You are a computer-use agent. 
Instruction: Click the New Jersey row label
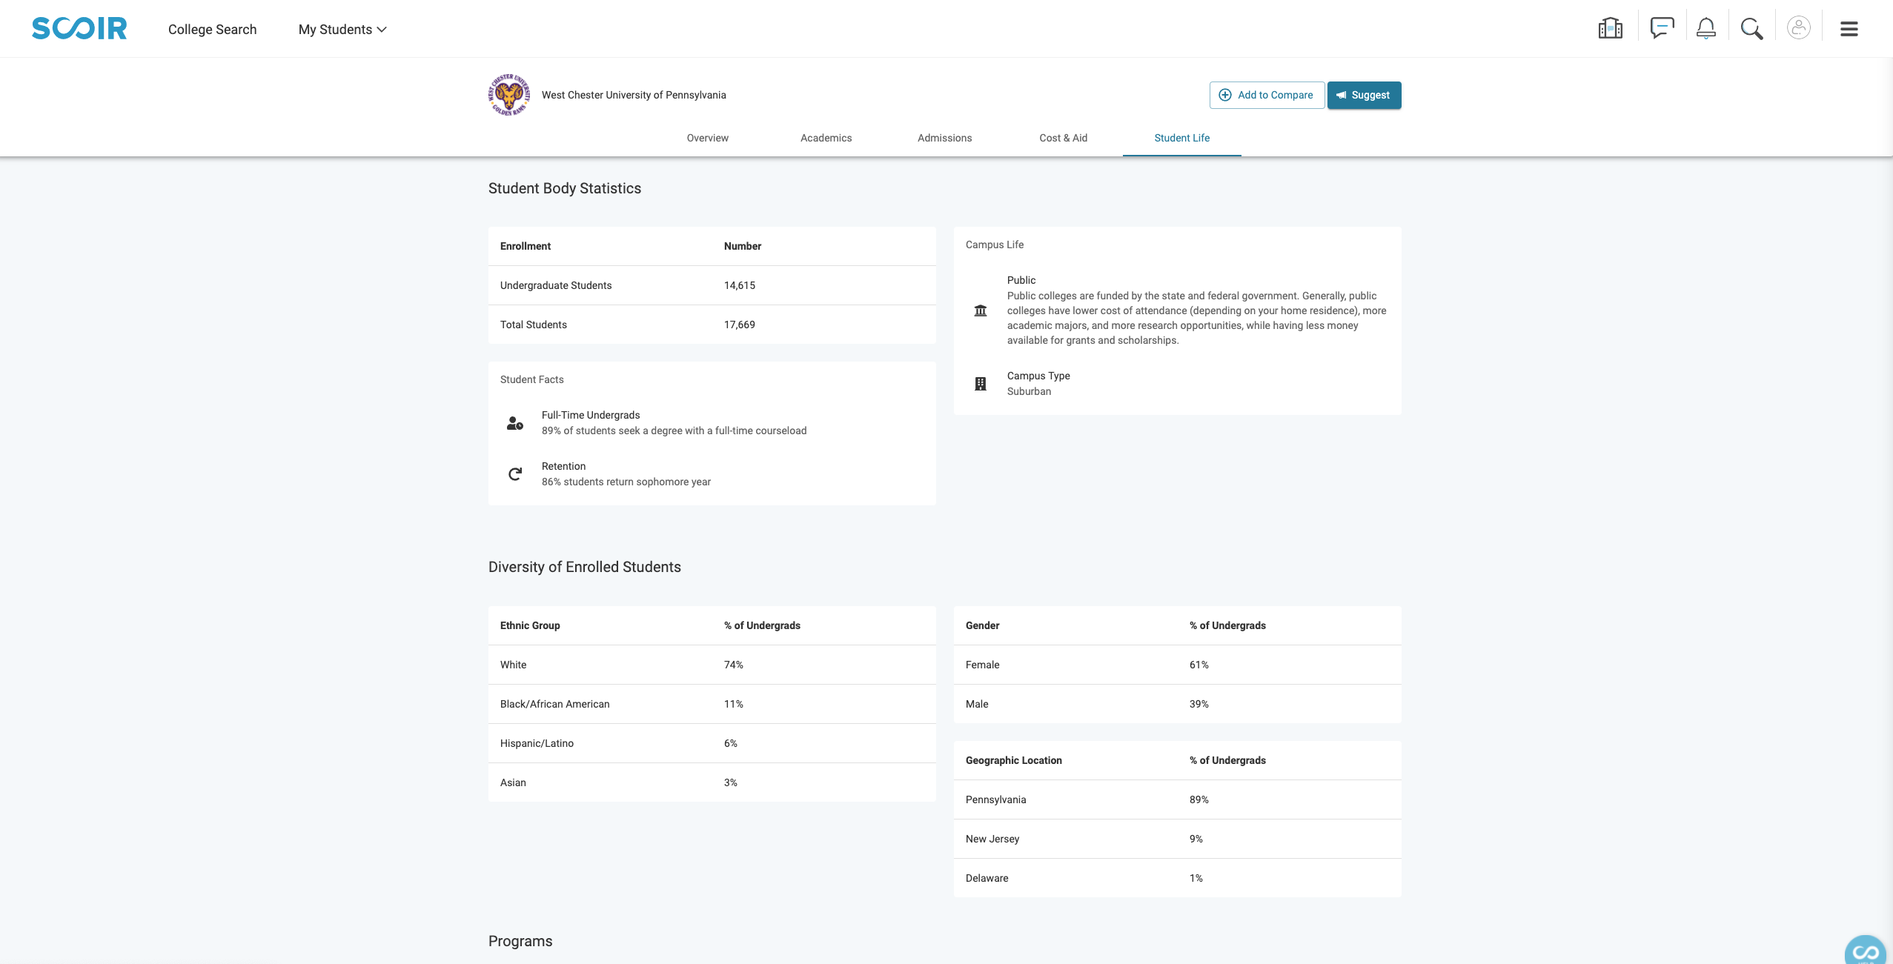click(992, 839)
